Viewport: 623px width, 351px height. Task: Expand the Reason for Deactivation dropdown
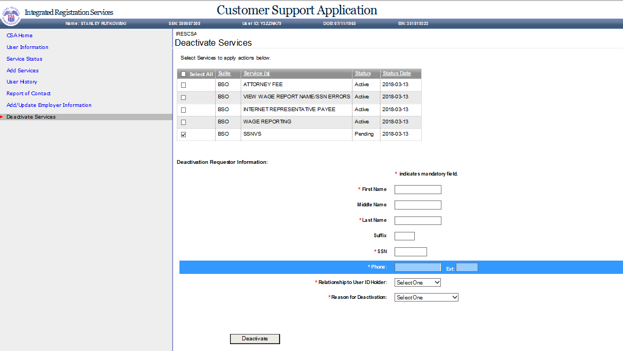[426, 297]
